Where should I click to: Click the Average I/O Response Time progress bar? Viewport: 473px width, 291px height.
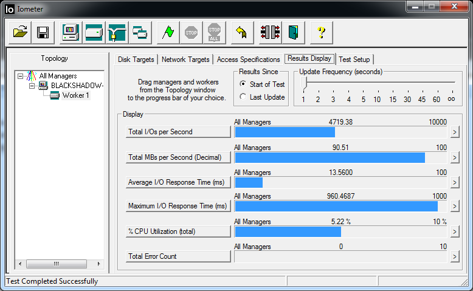[x=340, y=182]
